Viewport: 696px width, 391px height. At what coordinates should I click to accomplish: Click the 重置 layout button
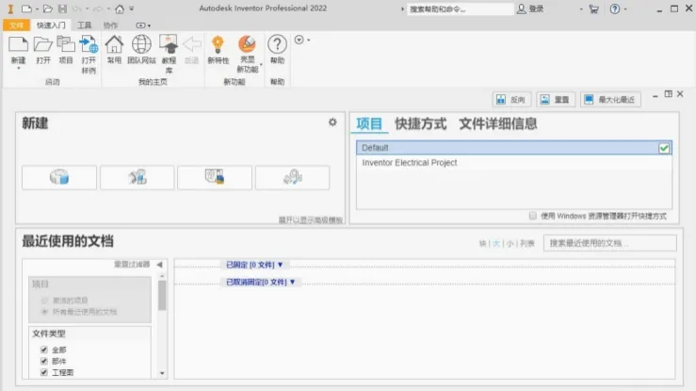pyautogui.click(x=556, y=100)
